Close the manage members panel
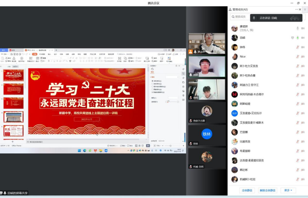This screenshot has width=308, height=198. point(300,10)
